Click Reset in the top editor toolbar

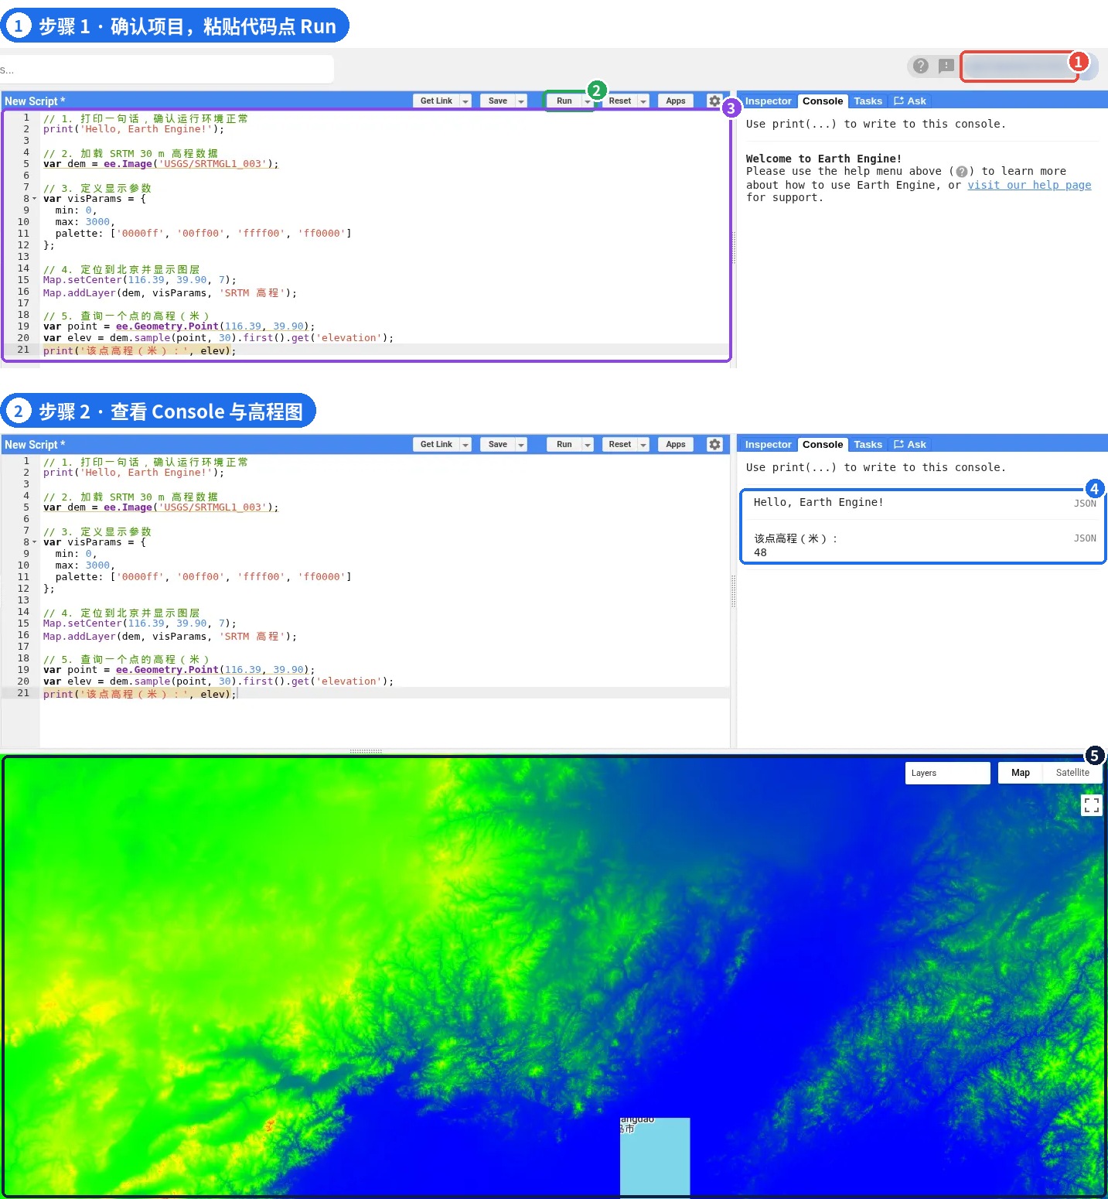(619, 101)
